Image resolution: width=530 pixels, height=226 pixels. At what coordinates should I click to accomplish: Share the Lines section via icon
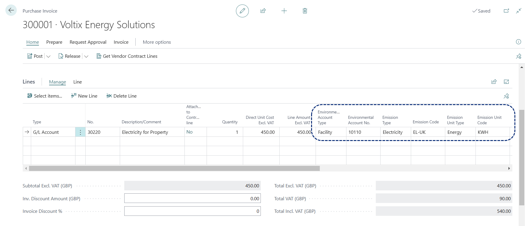(494, 82)
